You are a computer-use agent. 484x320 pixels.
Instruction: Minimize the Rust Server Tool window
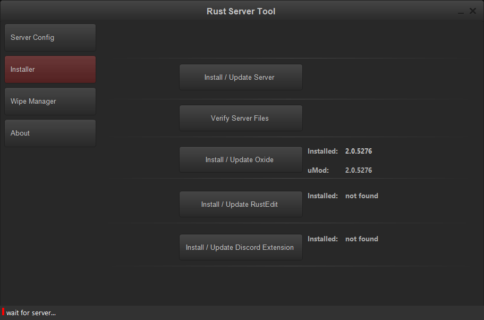click(x=461, y=12)
